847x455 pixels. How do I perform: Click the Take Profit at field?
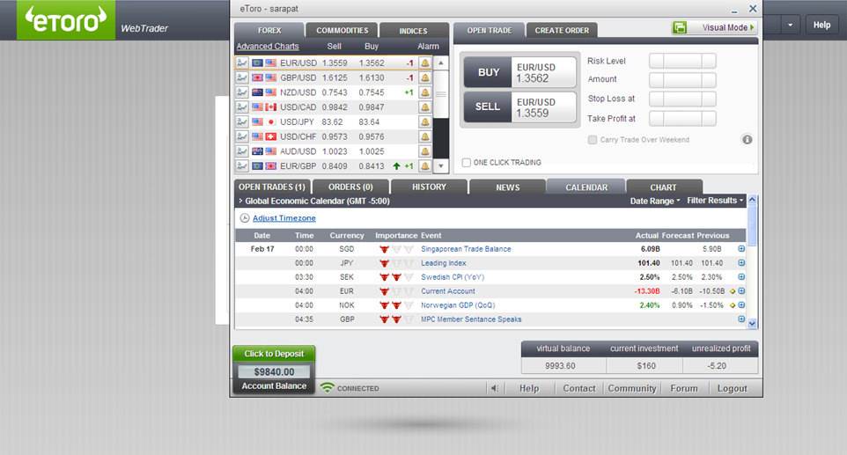click(682, 118)
